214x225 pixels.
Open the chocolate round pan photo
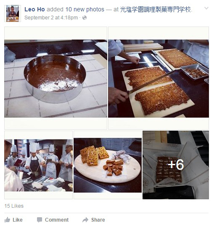tap(55, 78)
